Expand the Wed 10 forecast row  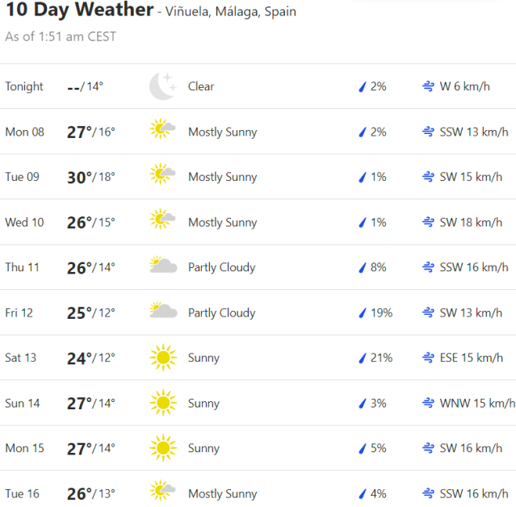click(258, 222)
